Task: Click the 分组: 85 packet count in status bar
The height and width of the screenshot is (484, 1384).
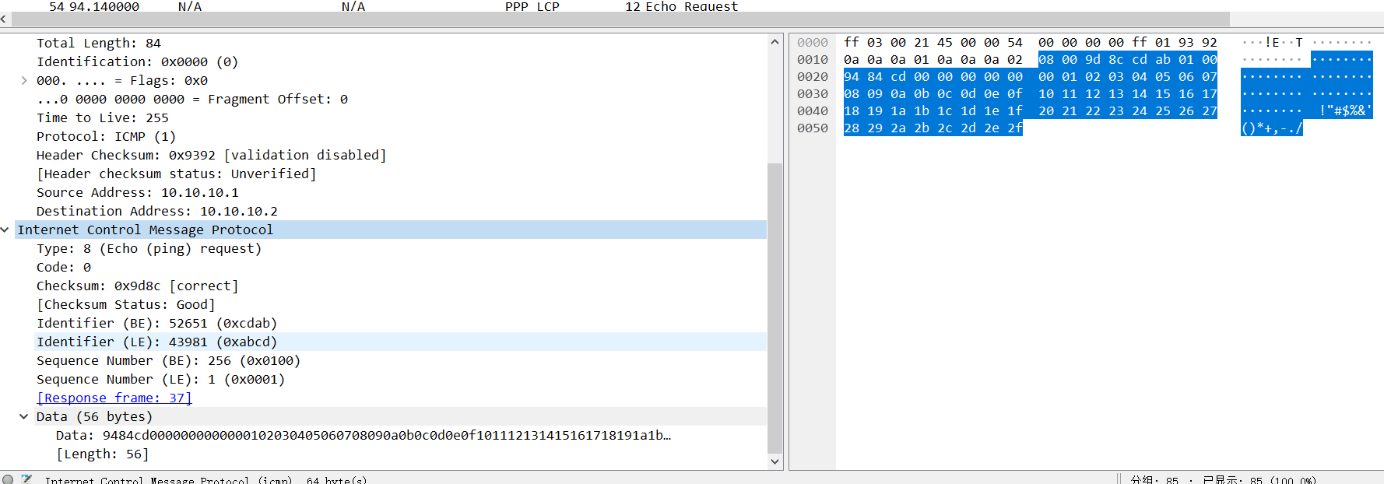Action: click(x=1154, y=479)
